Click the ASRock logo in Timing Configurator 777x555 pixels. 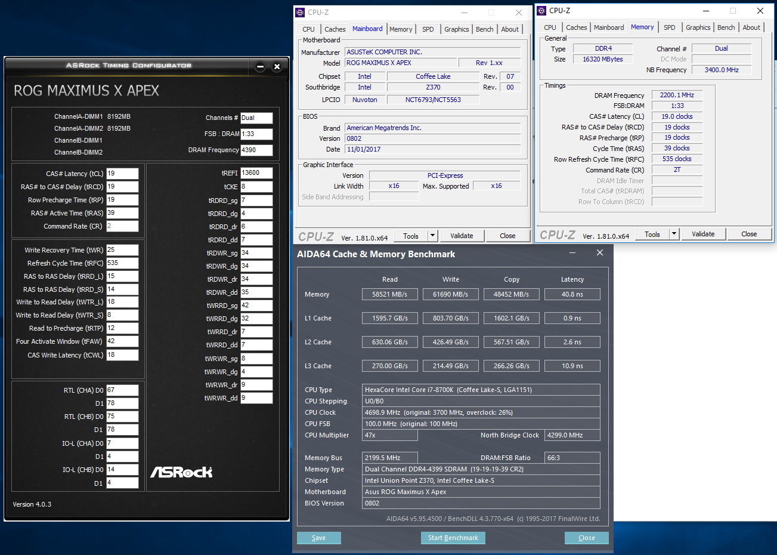coord(181,472)
